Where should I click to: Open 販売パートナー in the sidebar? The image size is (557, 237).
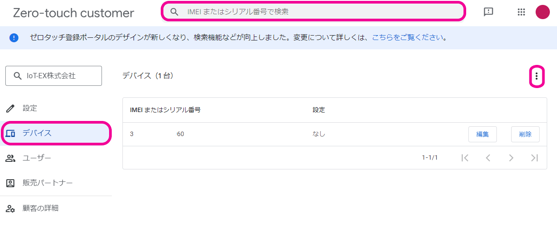[x=47, y=183]
